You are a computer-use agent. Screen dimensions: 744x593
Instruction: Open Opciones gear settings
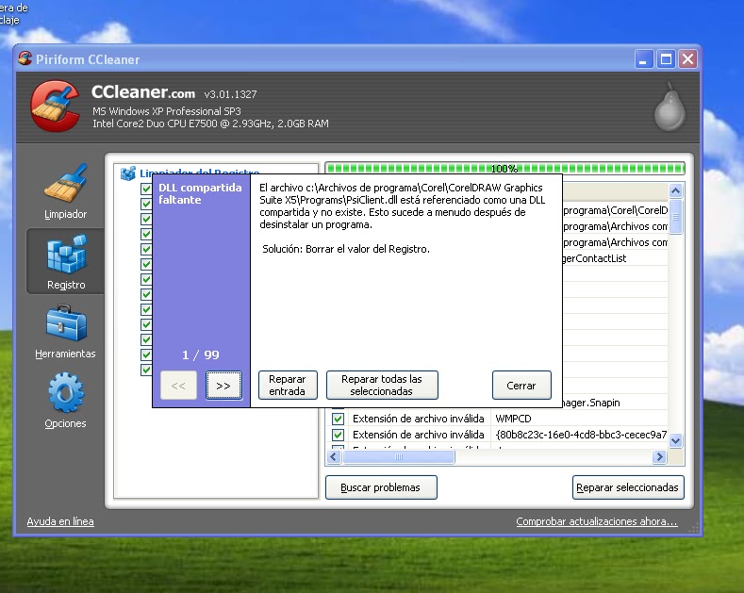point(65,401)
